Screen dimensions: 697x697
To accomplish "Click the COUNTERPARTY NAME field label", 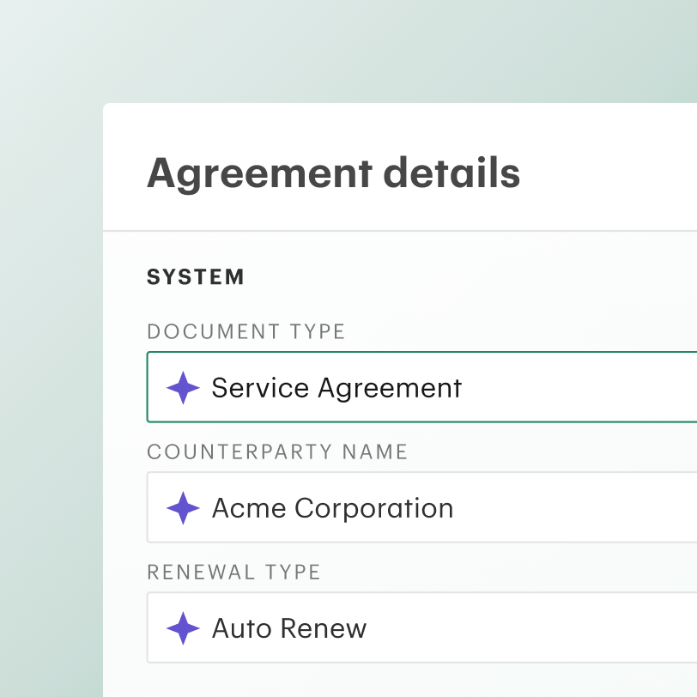I will pyautogui.click(x=277, y=452).
